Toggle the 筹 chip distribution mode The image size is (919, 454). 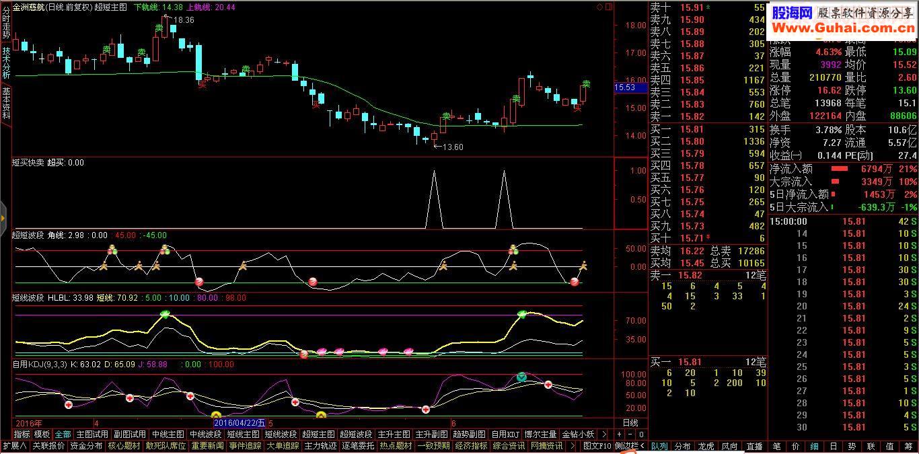click(908, 446)
